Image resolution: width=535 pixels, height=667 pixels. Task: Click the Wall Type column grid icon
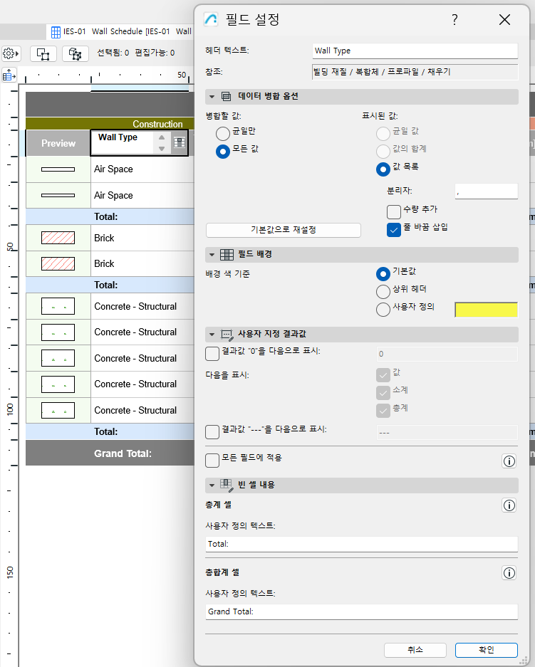click(180, 142)
